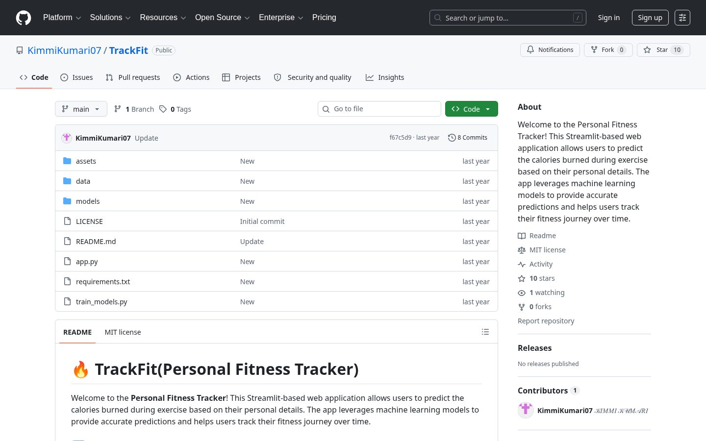This screenshot has height=441, width=706.
Task: Click the data folder icon
Action: [67, 181]
